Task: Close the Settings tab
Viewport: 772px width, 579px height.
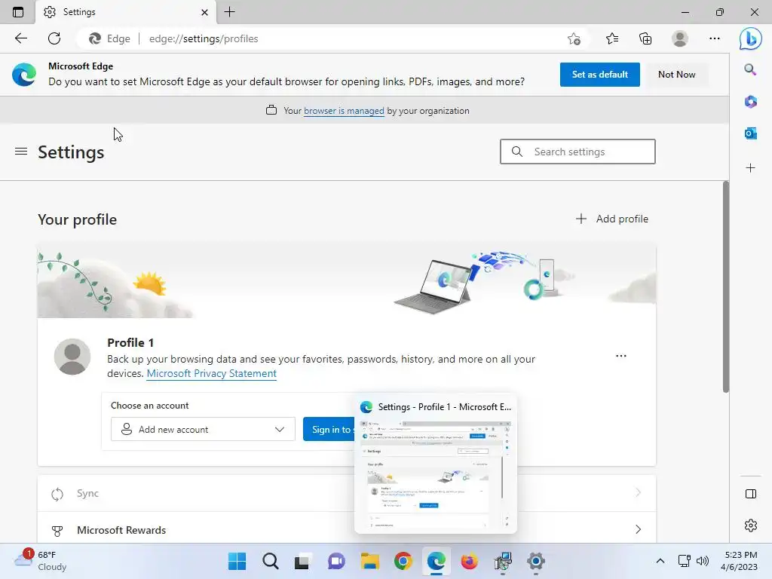Action: coord(204,12)
